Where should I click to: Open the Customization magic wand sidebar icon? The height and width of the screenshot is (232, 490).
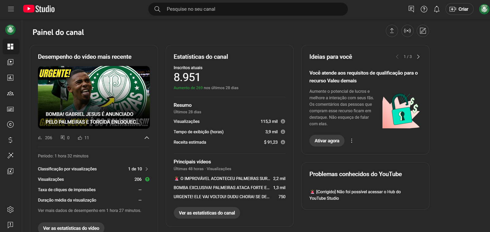10,155
